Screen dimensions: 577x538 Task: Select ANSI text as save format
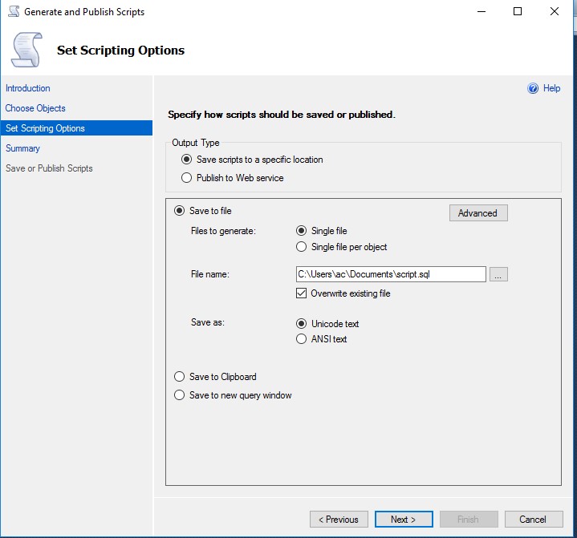click(x=302, y=339)
